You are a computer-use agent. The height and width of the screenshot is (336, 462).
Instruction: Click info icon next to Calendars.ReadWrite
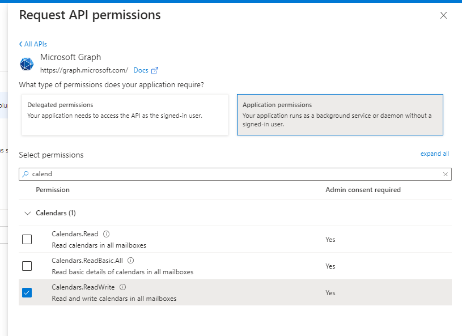pos(123,287)
